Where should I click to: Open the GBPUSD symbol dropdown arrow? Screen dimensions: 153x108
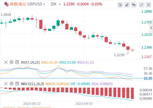pos(44,5)
